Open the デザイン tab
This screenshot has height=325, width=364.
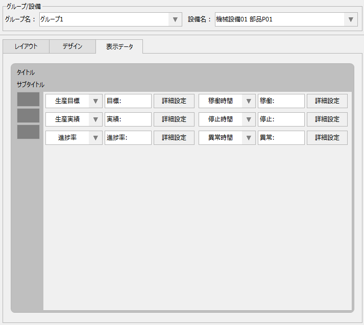72,46
